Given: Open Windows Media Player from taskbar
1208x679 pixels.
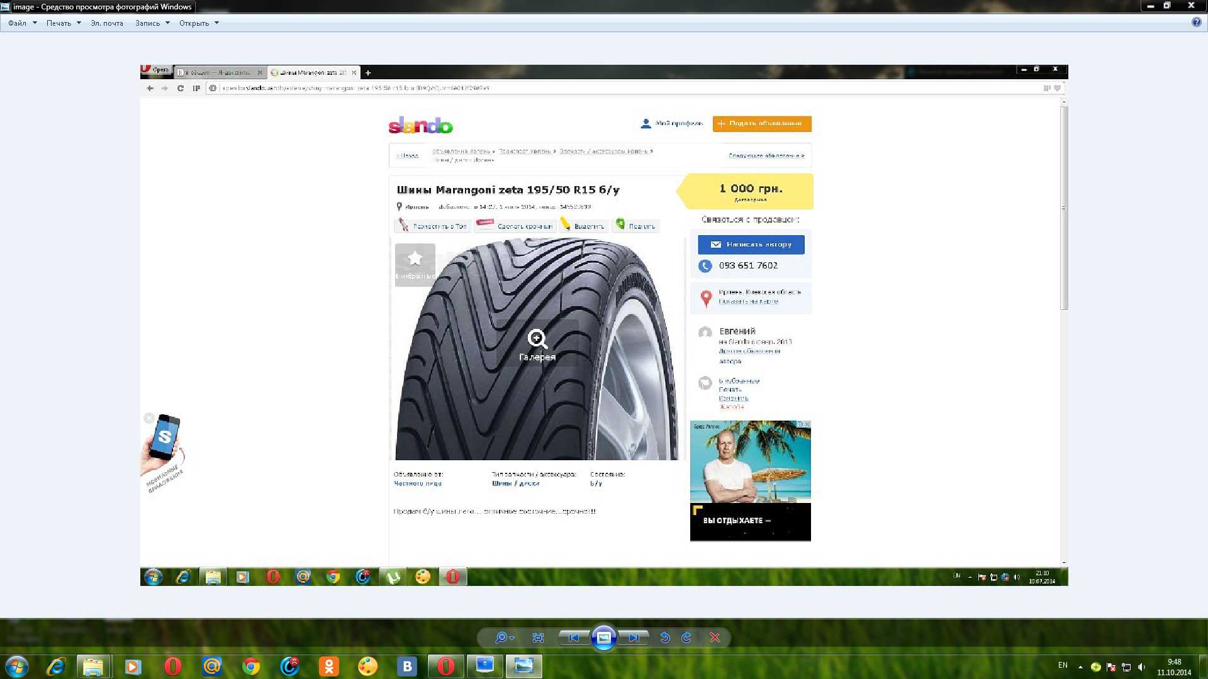Looking at the screenshot, I should coord(133,666).
